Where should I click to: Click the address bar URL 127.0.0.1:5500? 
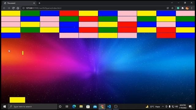pos(43,8)
